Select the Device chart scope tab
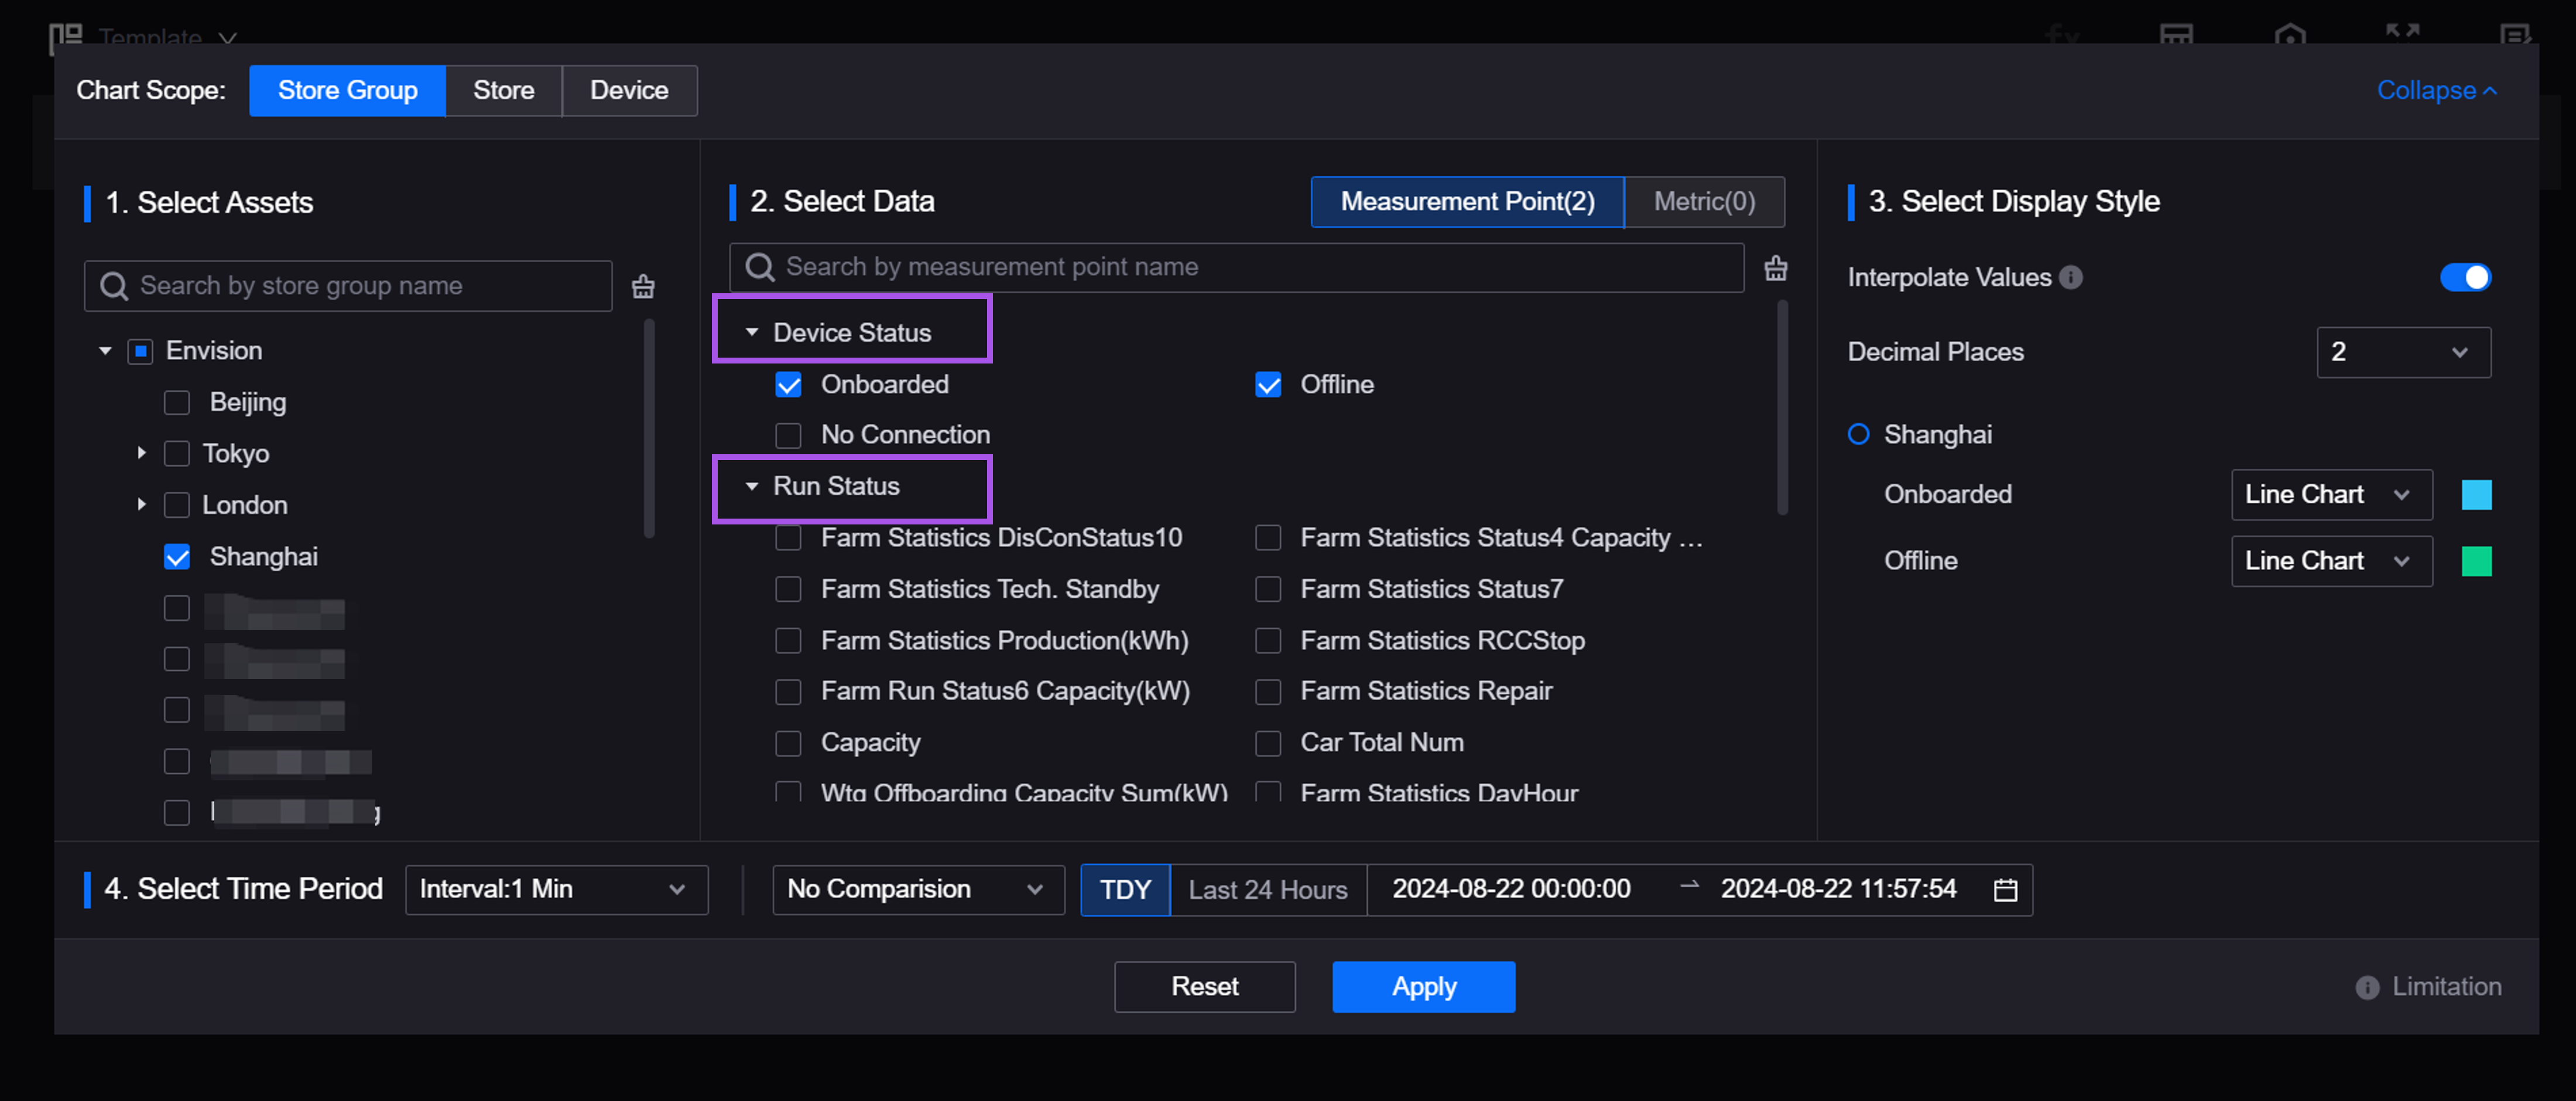Image resolution: width=2576 pixels, height=1101 pixels. [x=629, y=91]
